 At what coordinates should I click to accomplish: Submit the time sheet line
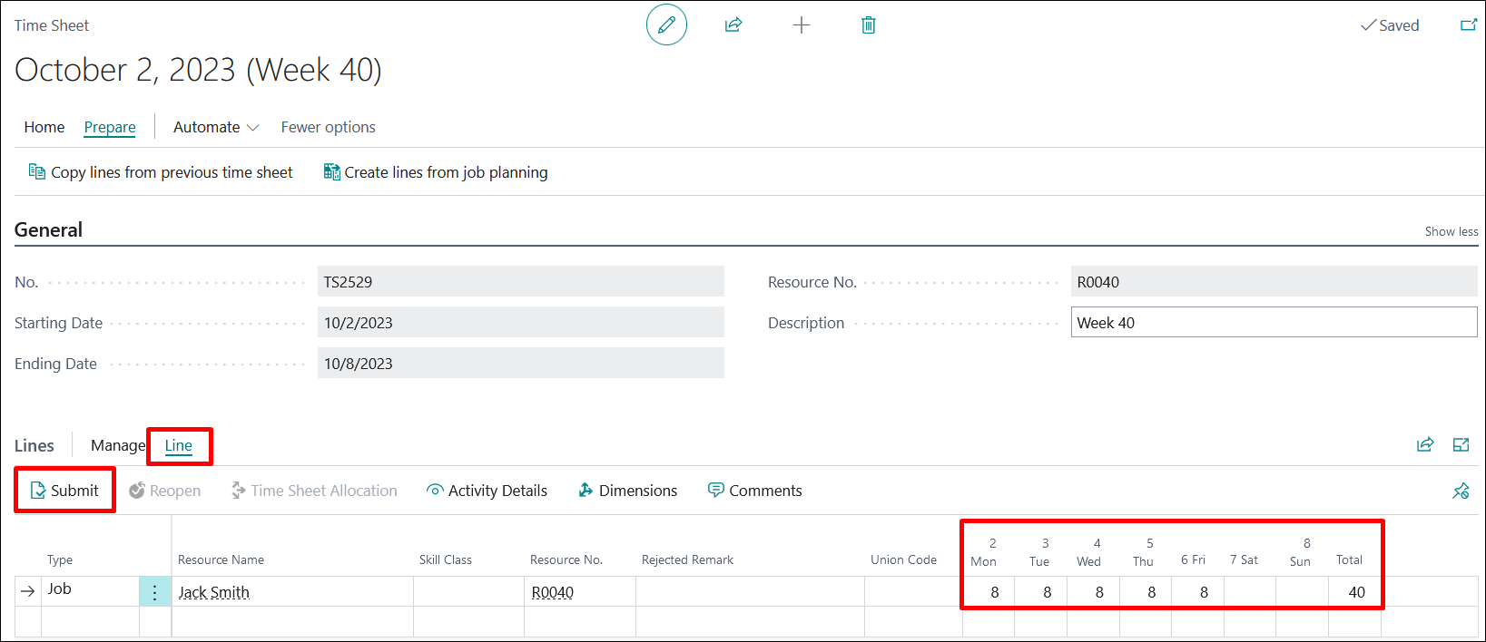[64, 491]
